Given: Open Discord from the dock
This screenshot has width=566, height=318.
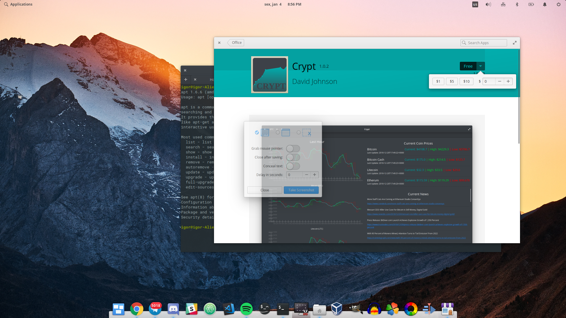Looking at the screenshot, I should tap(173, 309).
